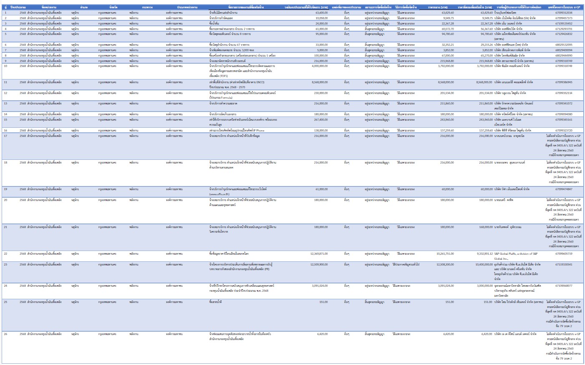Select the ชื่อหน่วยงาน column header
585x365 pixels.
pyautogui.click(x=47, y=7)
